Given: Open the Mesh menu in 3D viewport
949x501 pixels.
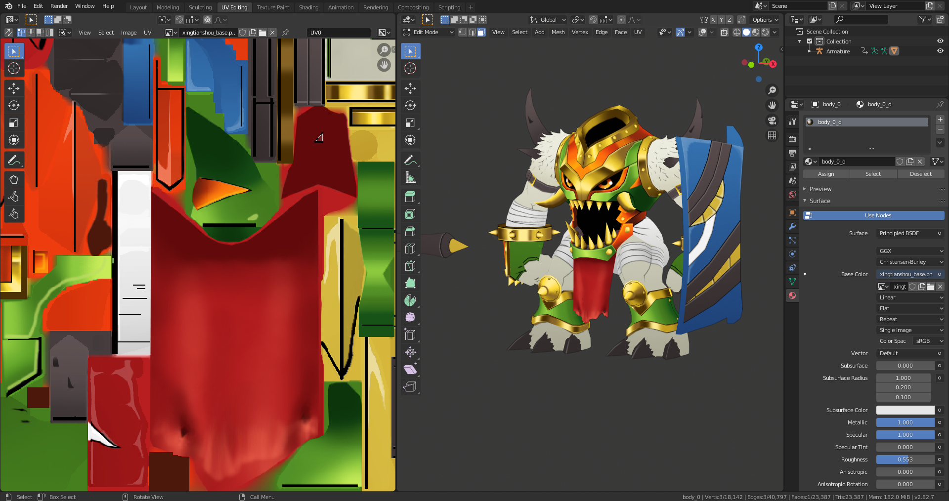Looking at the screenshot, I should (558, 32).
